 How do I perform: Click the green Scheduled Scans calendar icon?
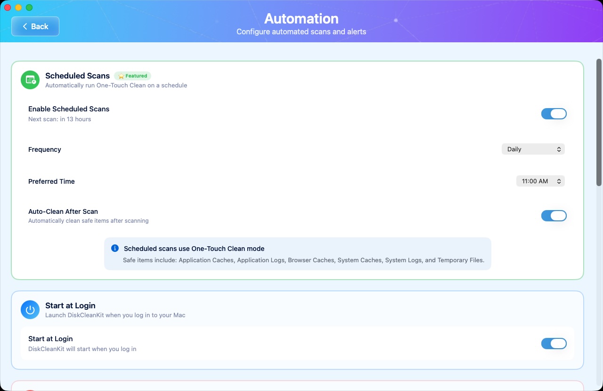tap(30, 80)
